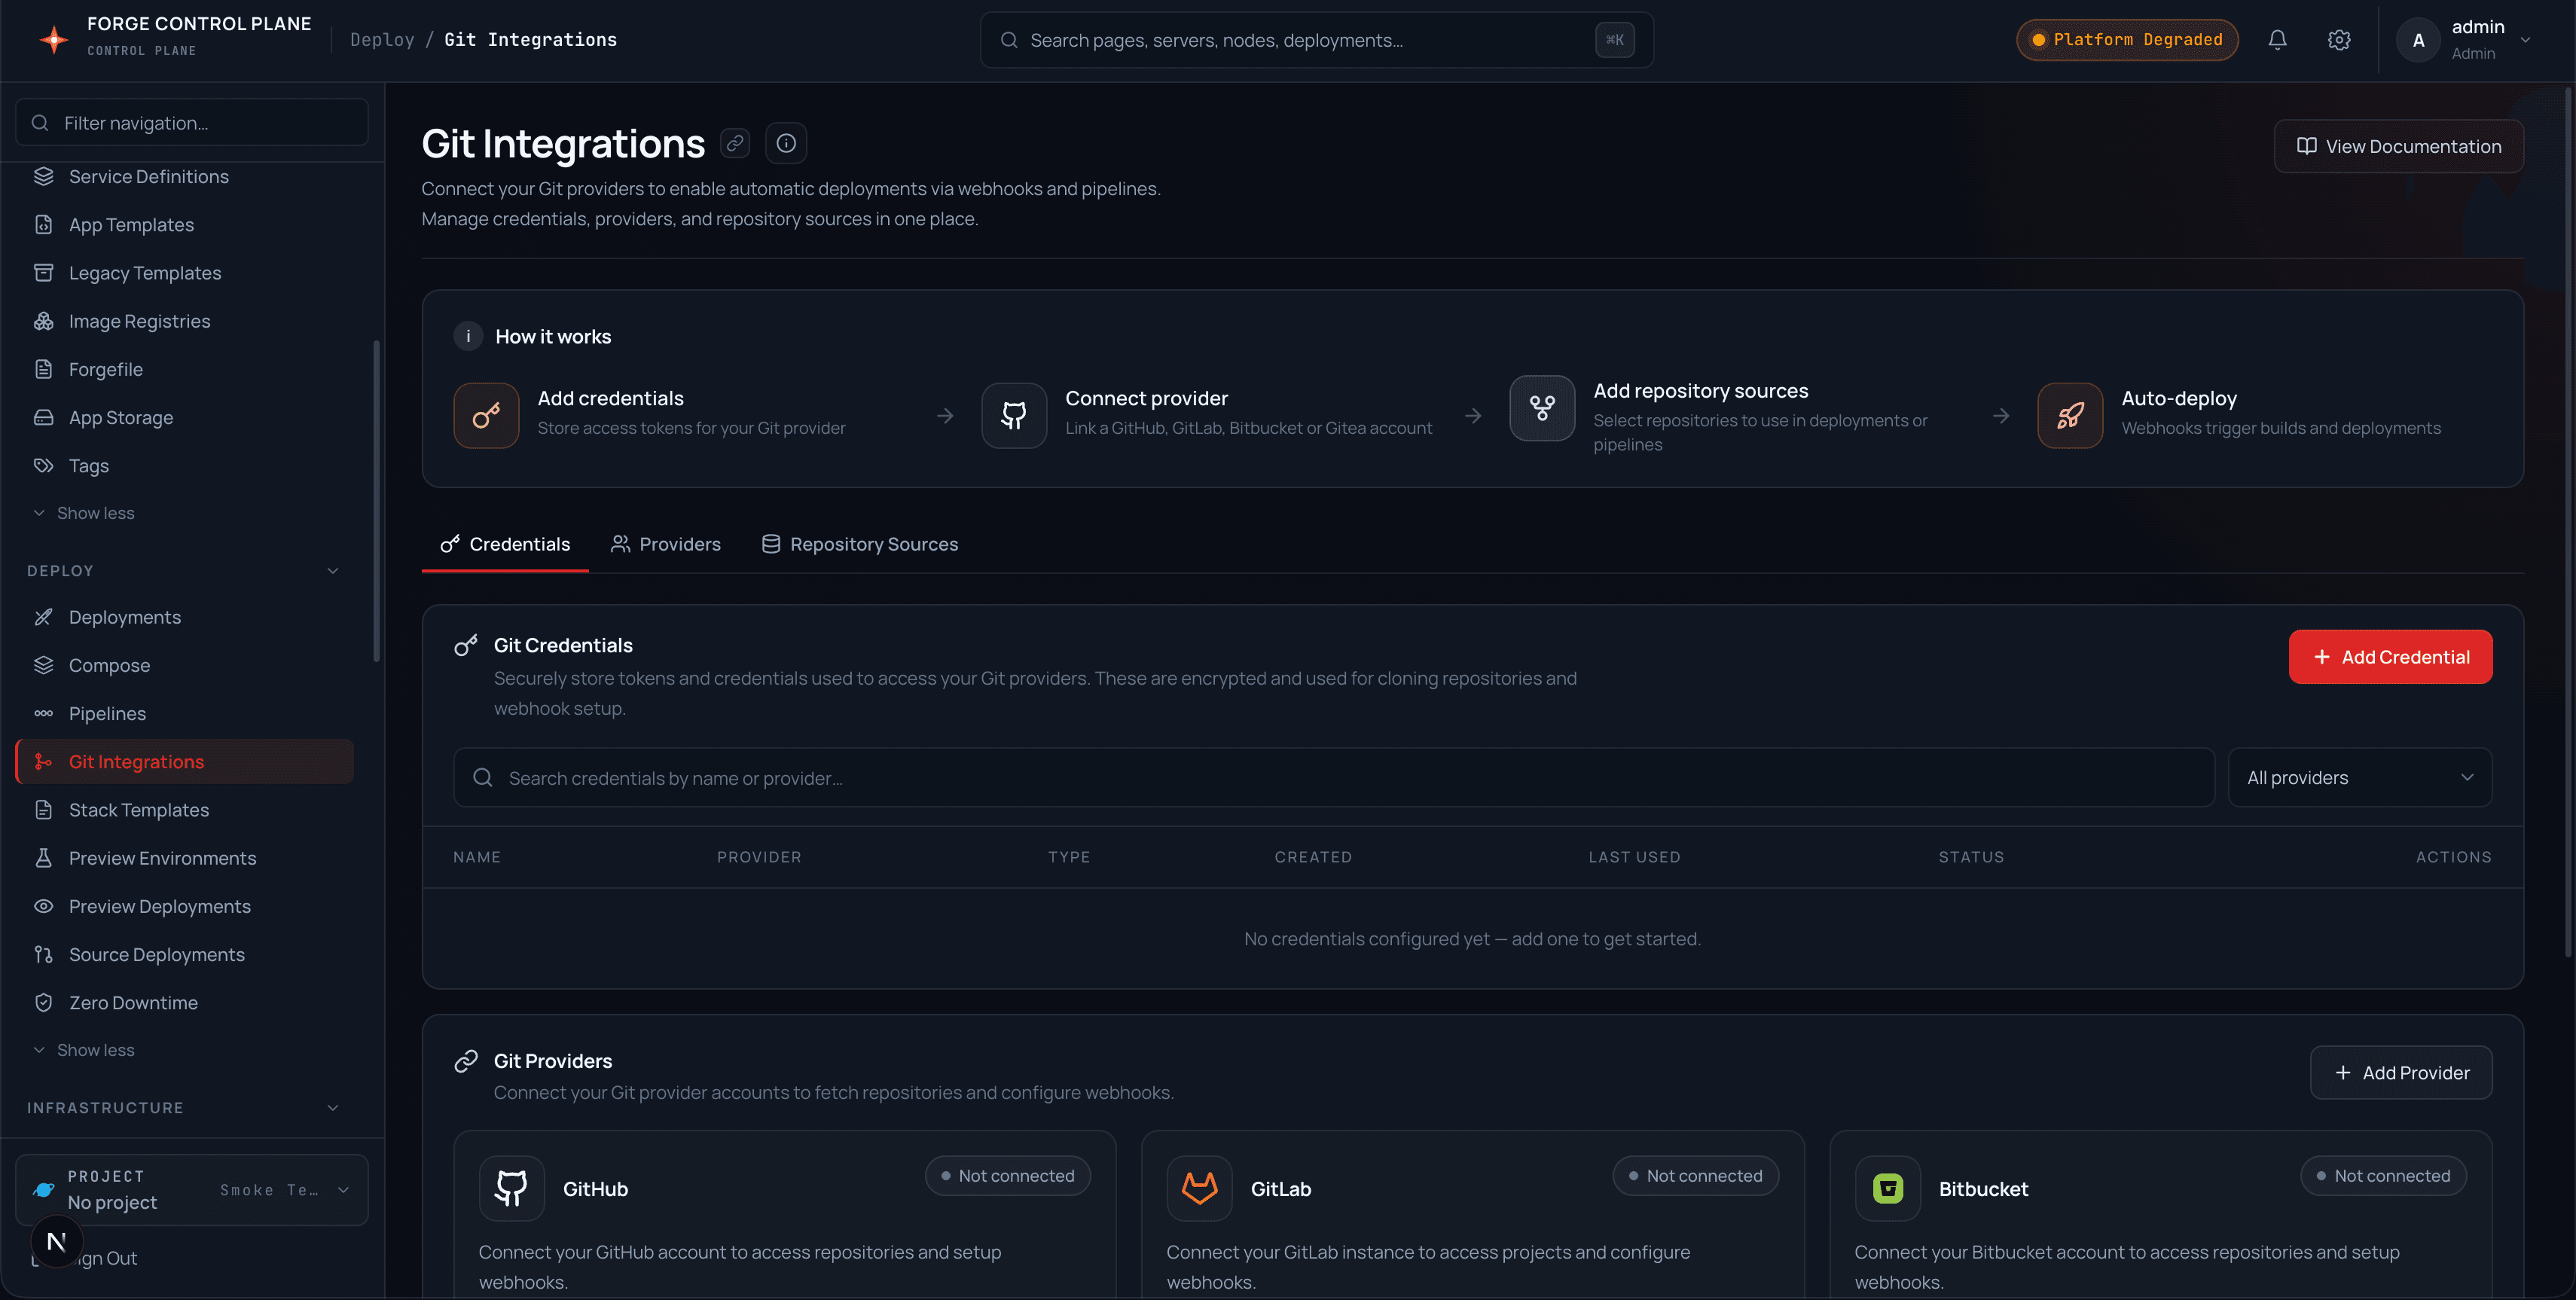Click the sidebar scrollbar
This screenshot has height=1300, width=2576.
[x=377, y=500]
